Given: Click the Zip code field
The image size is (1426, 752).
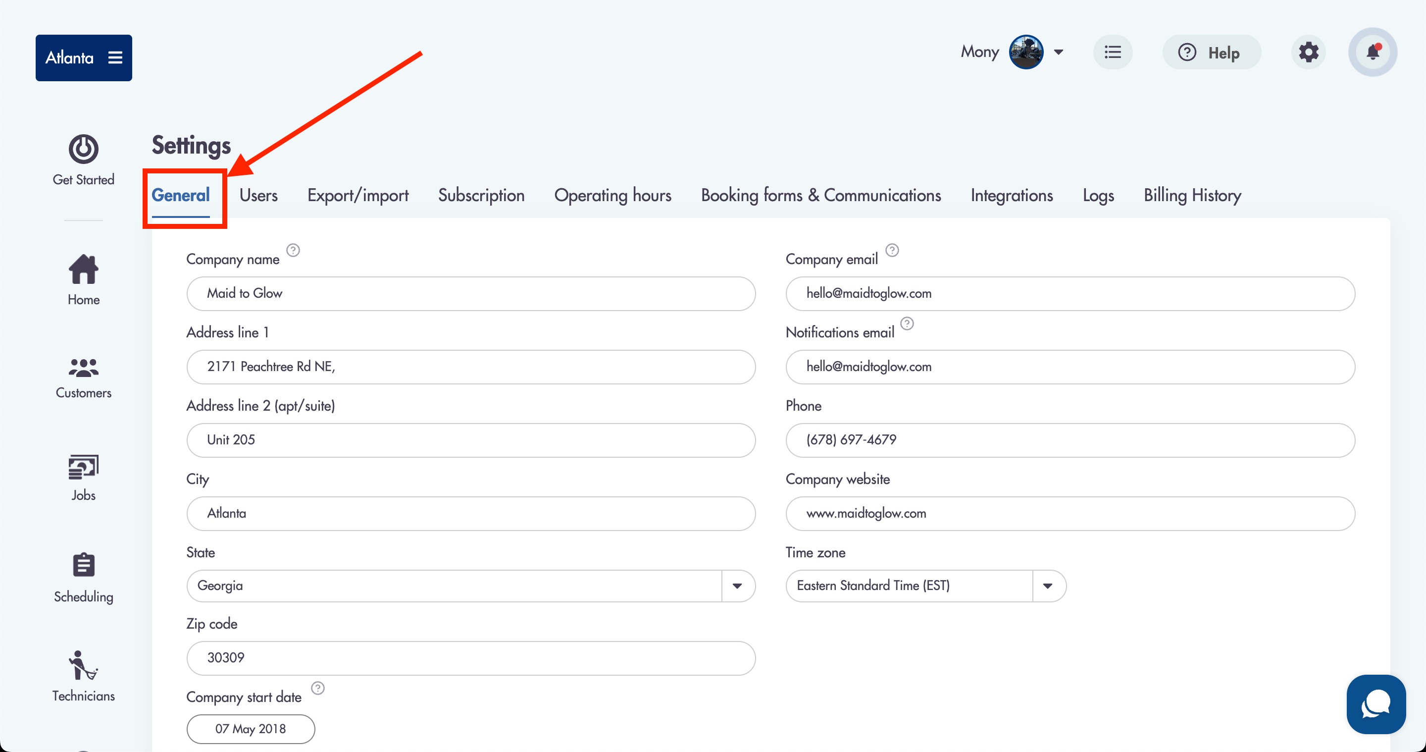Looking at the screenshot, I should 470,658.
